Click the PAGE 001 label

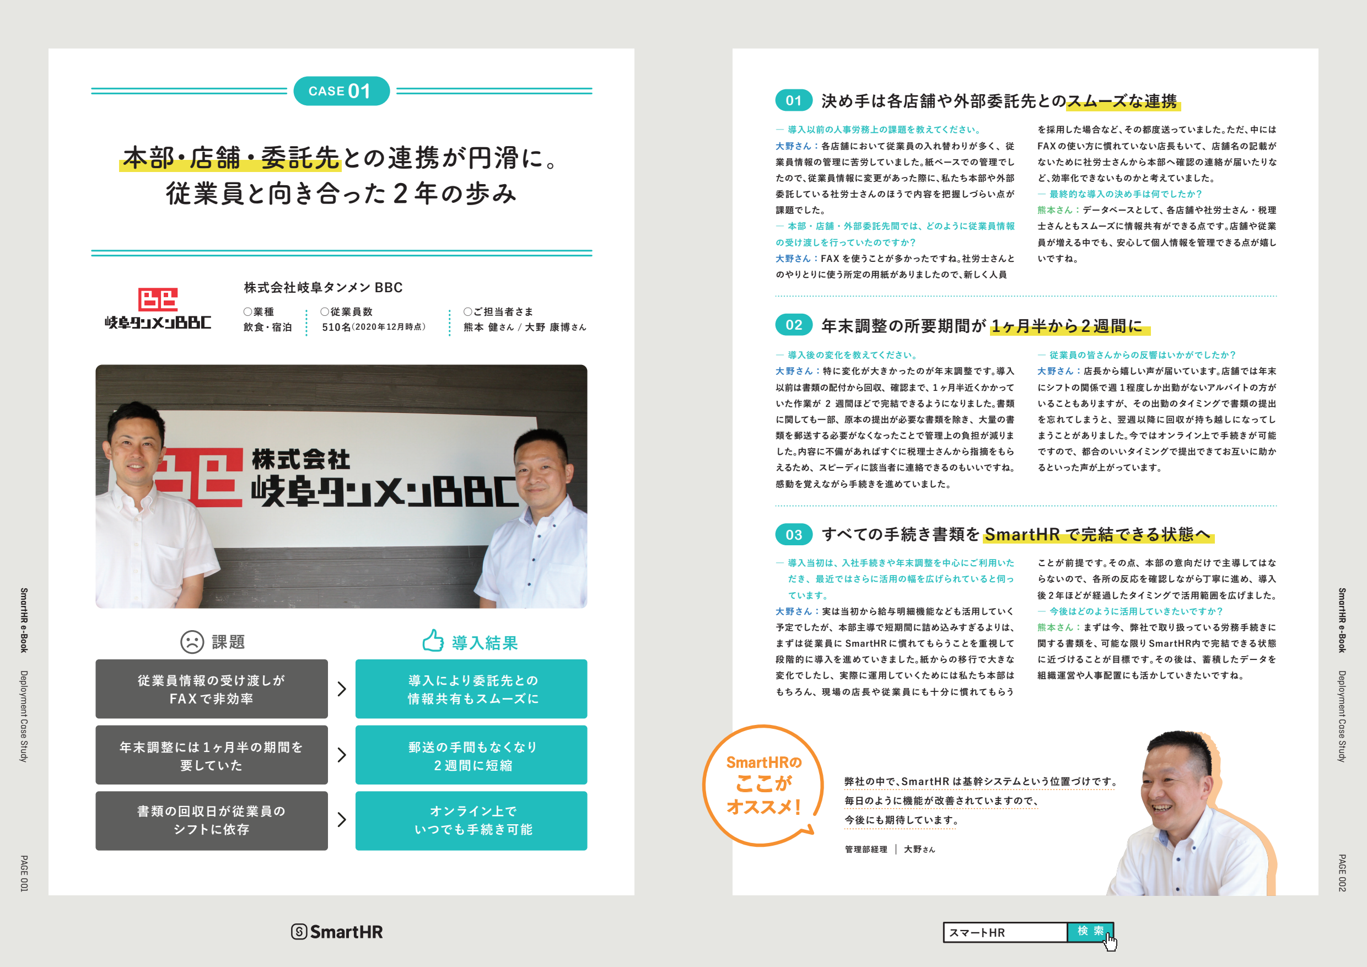pos(24,873)
